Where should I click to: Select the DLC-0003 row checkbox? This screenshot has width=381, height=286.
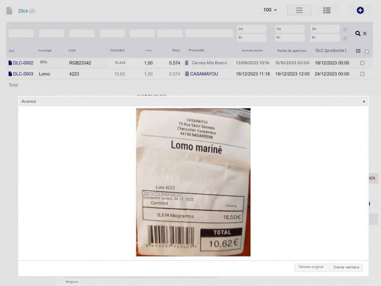pos(362,74)
